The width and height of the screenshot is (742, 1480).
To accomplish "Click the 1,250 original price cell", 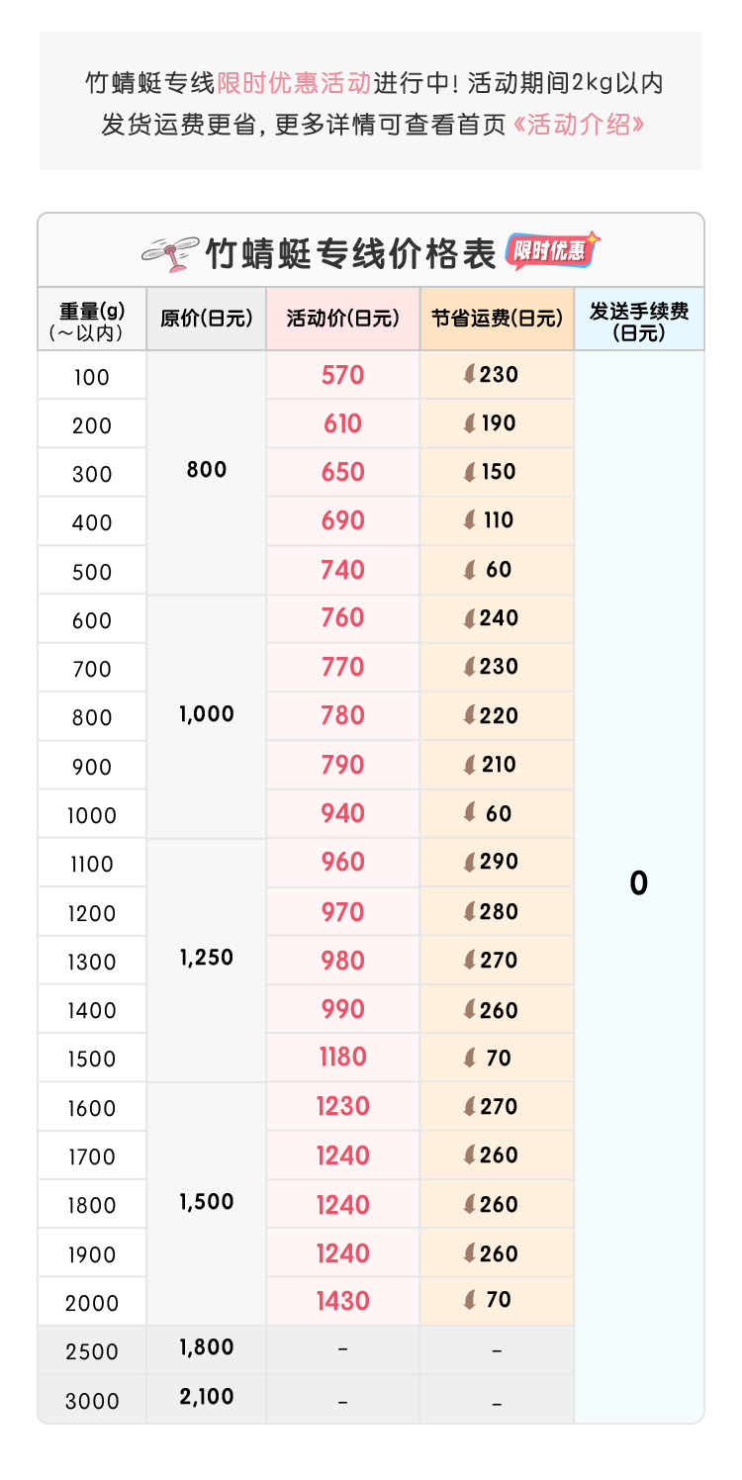I will pos(207,959).
